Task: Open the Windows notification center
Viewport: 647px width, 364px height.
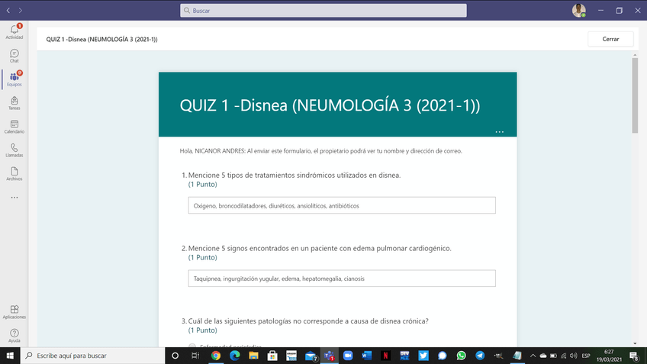Action: [x=635, y=356]
